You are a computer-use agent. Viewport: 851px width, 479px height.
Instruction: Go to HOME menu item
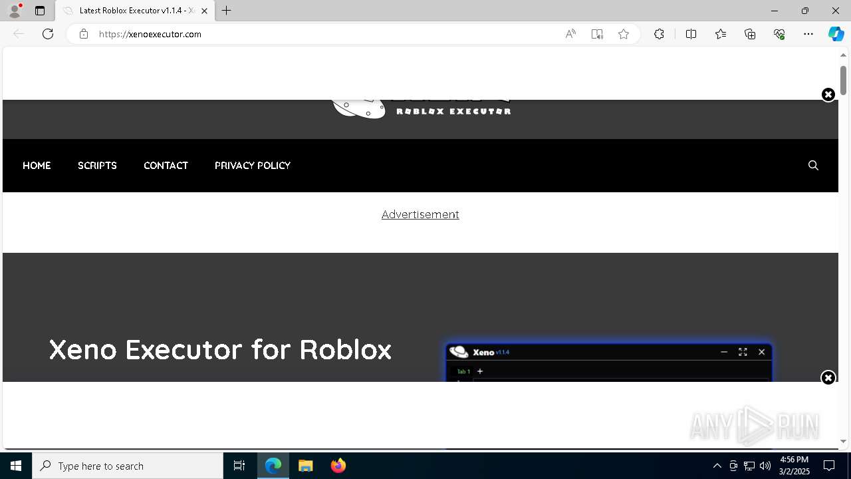pyautogui.click(x=37, y=166)
